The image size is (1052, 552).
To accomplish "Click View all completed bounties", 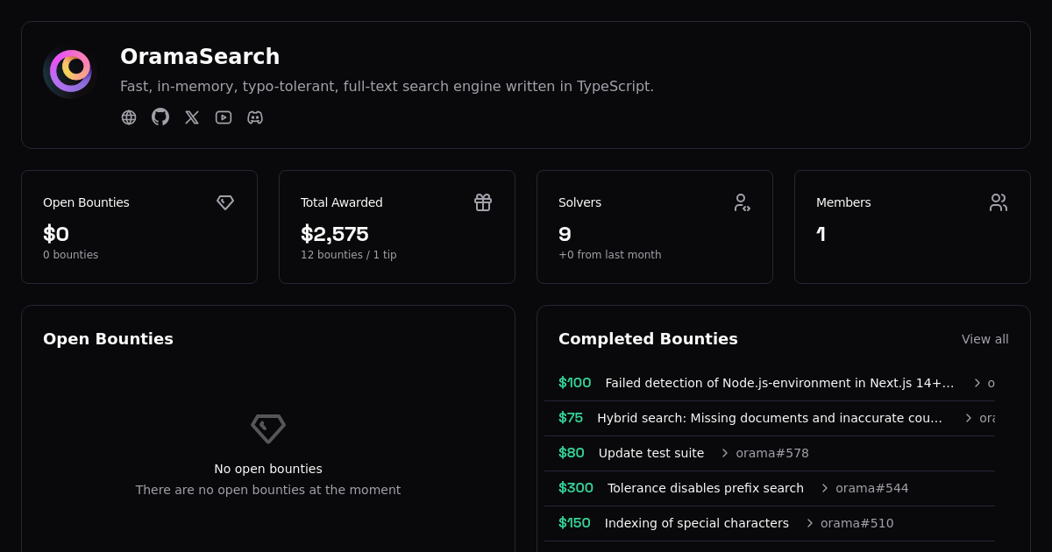I will coord(984,339).
